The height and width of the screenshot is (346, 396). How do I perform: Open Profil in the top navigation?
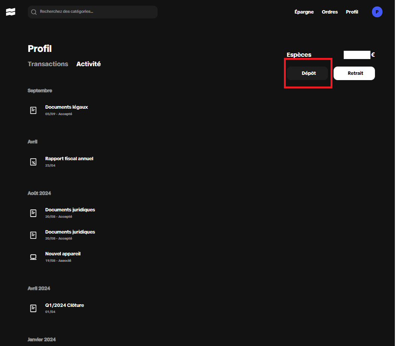pos(352,12)
